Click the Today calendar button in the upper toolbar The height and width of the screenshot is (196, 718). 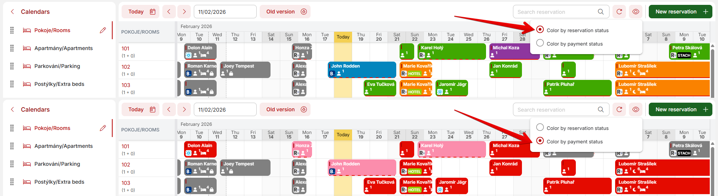(140, 12)
